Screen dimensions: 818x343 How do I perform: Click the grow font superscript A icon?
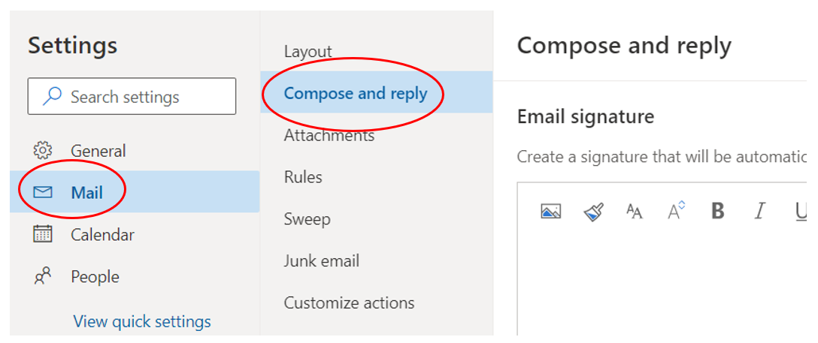[677, 211]
